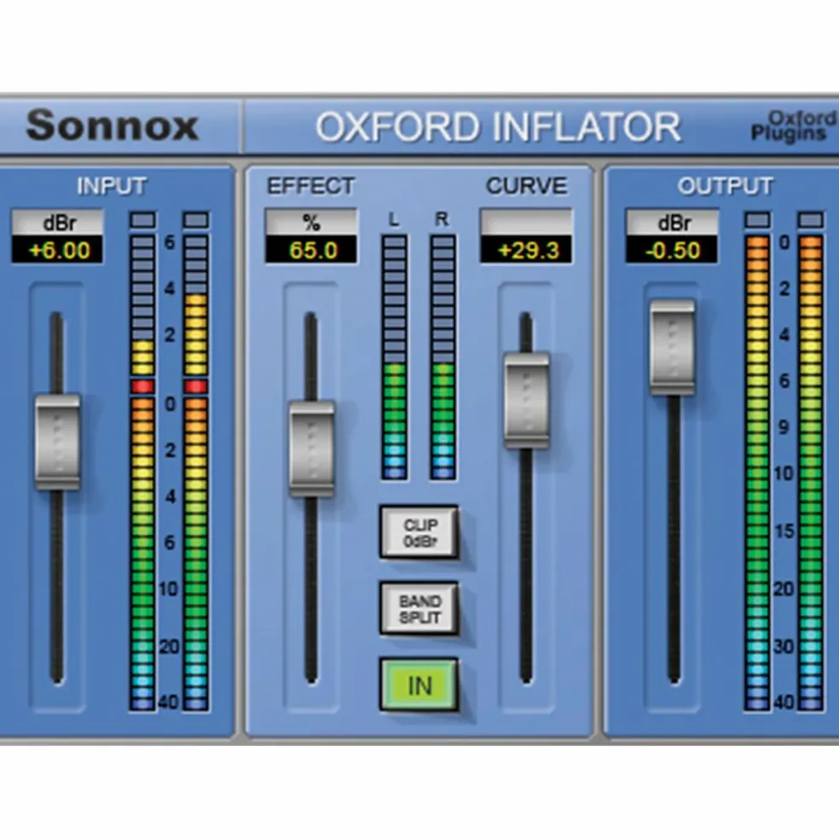The image size is (839, 839).
Task: Click the blank label box above +29.3
Action: pyautogui.click(x=527, y=223)
